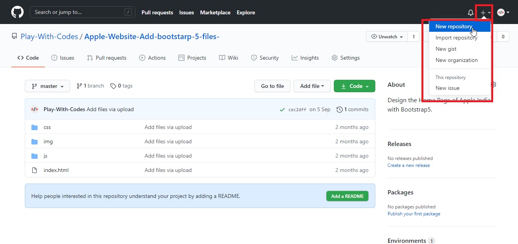518x244 pixels.
Task: Open Marketplace in top navigation
Action: (215, 12)
